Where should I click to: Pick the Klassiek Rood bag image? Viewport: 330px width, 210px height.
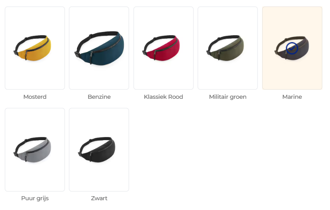161,48
